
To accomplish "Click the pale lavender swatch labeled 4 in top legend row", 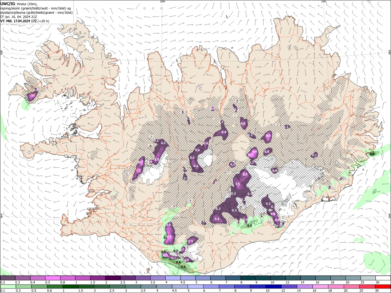I will coord(173,278).
